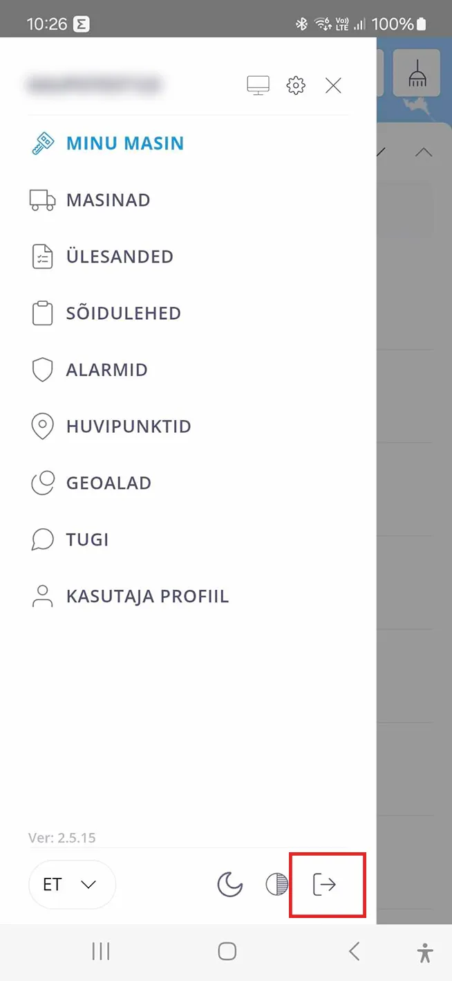Toggle the high contrast icon
The height and width of the screenshot is (981, 452).
point(276,884)
